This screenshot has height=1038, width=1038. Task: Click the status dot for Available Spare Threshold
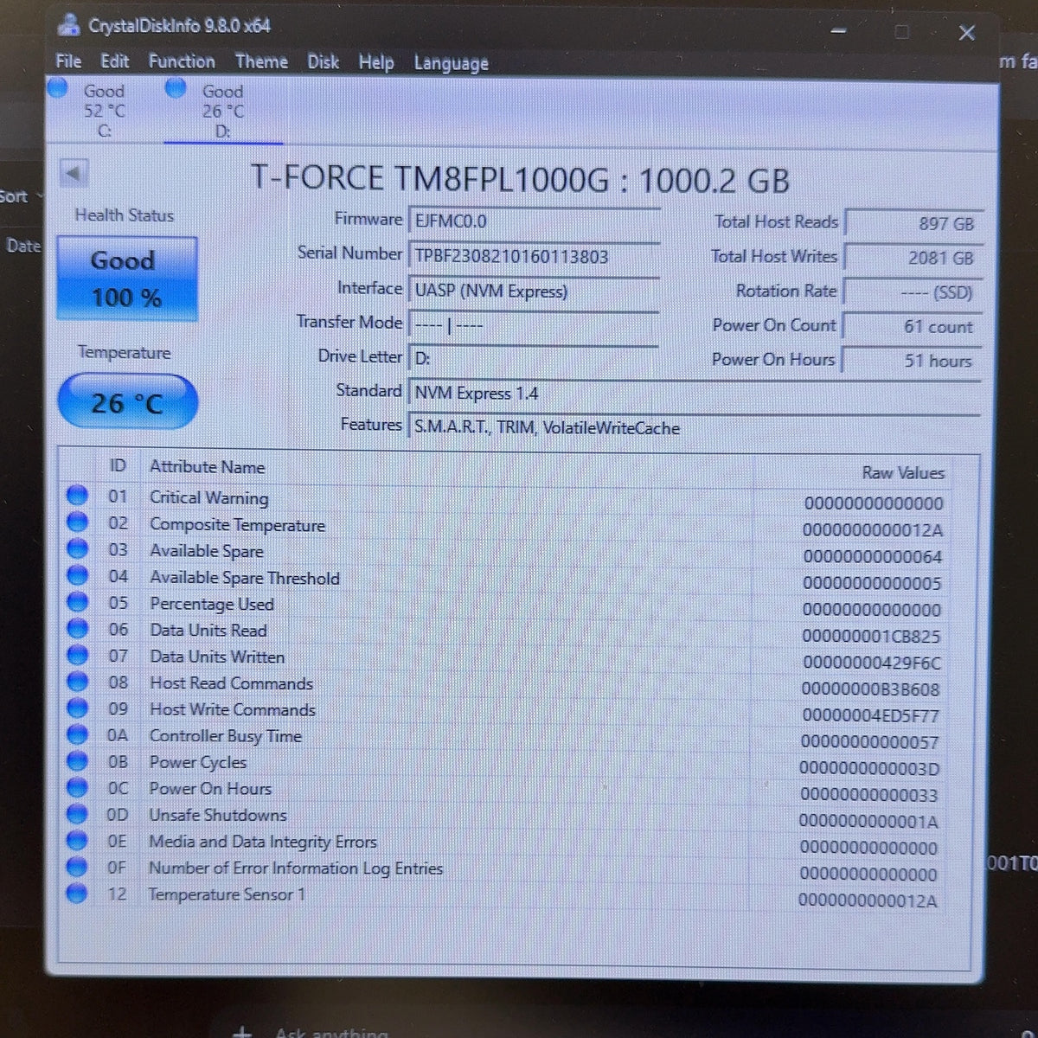point(78,575)
